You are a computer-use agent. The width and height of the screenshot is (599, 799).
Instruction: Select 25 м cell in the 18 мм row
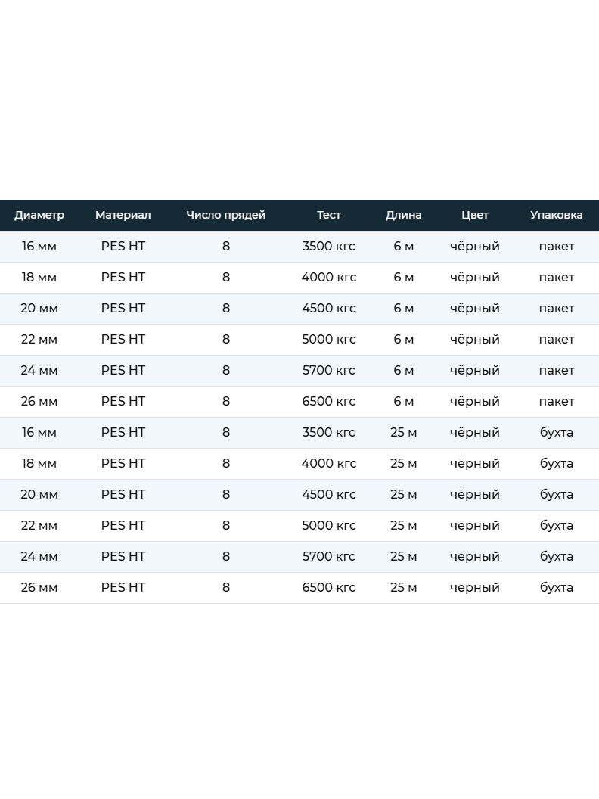point(403,464)
